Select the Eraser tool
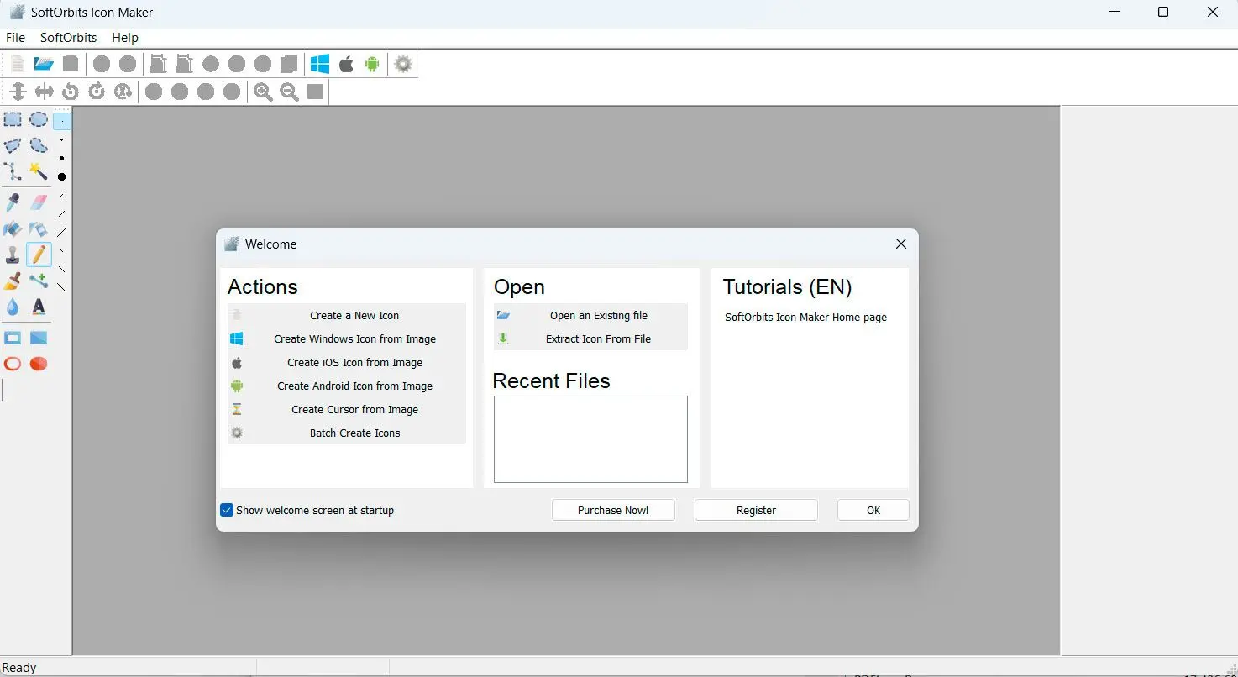1238x677 pixels. [x=39, y=202]
